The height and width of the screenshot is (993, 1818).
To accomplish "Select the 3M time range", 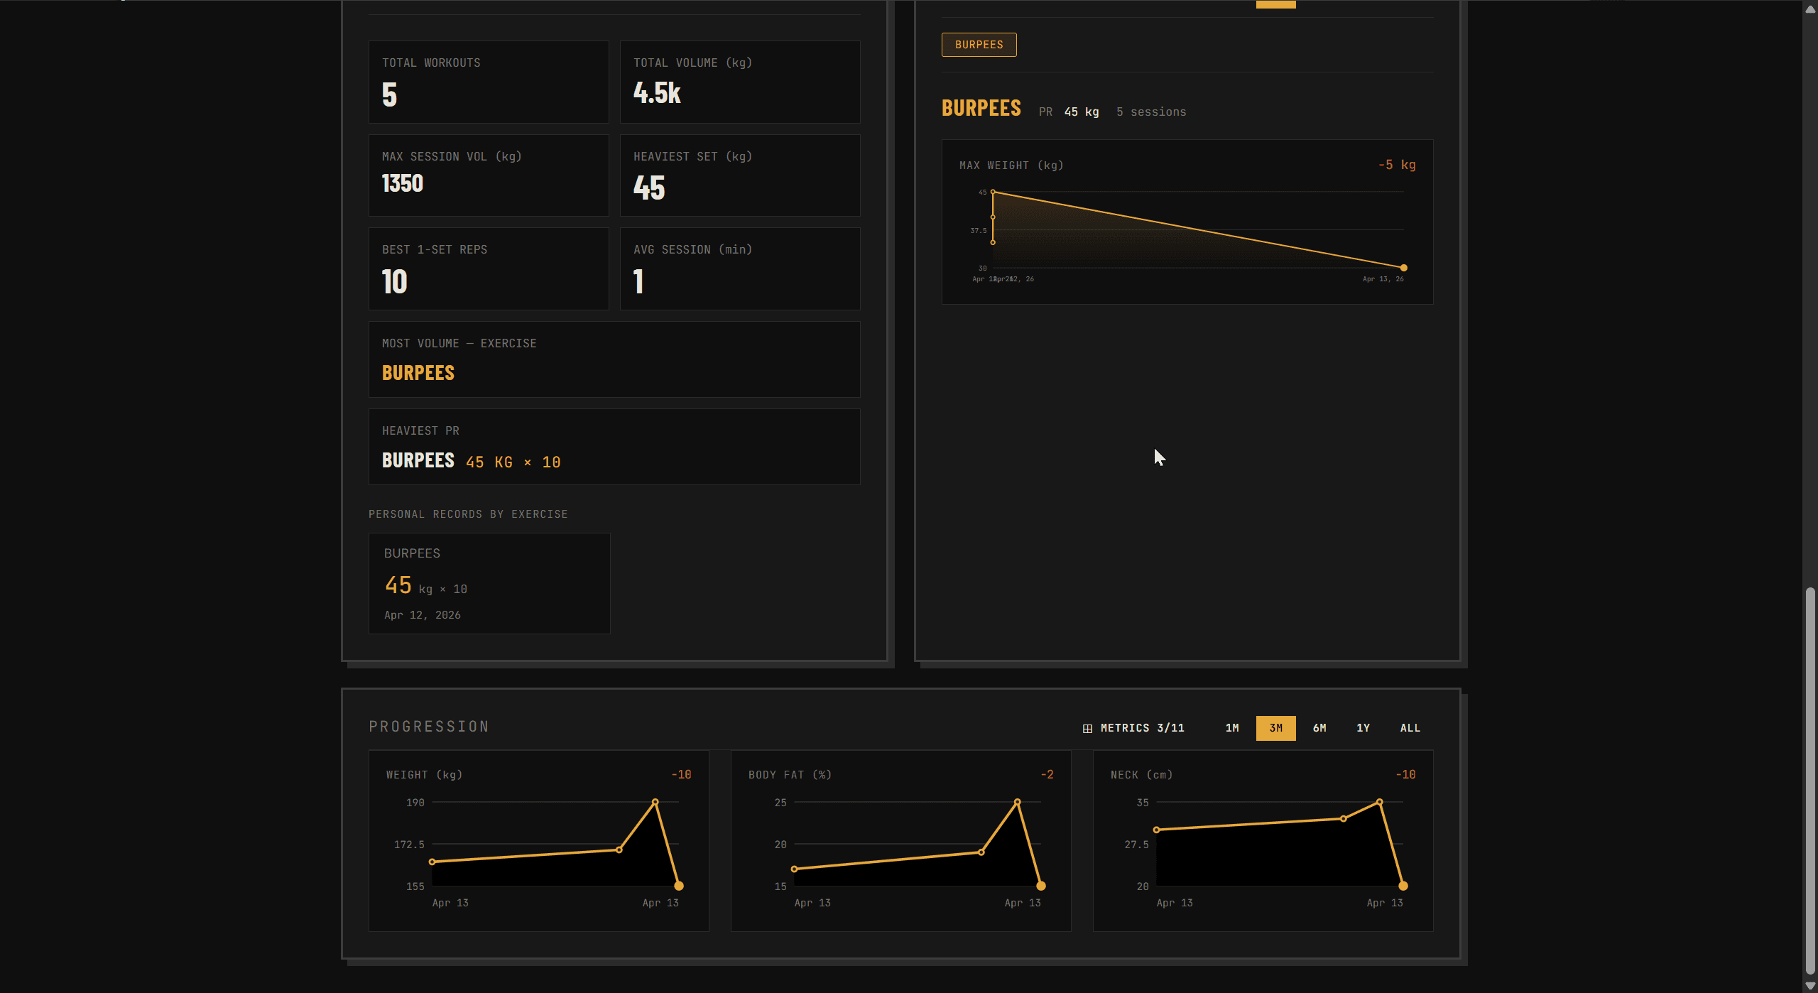I will pos(1275,728).
